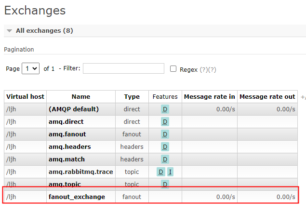Click the D badge for amq.rabbitmq.trace
The height and width of the screenshot is (212, 306).
(161, 172)
